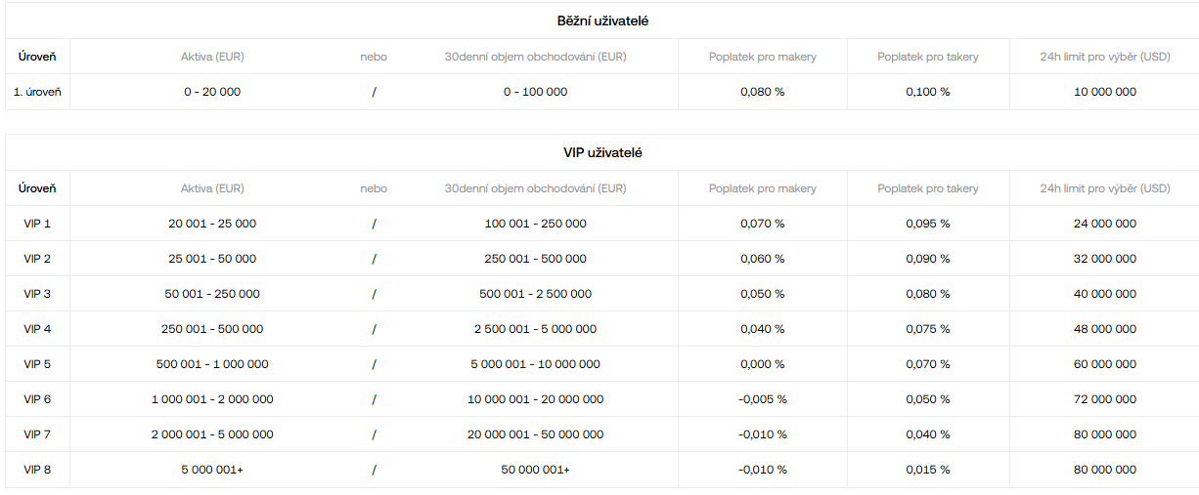The width and height of the screenshot is (1199, 495).
Task: Click VIP 6 maker fee -0,005 %
Action: coord(762,399)
